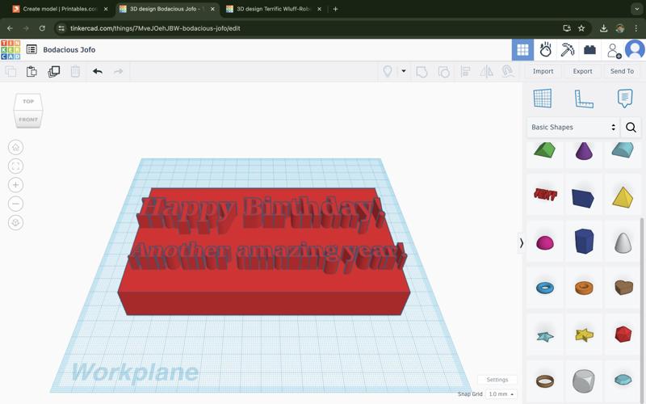Select the blue torus shape
The width and height of the screenshot is (646, 404).
tap(545, 288)
